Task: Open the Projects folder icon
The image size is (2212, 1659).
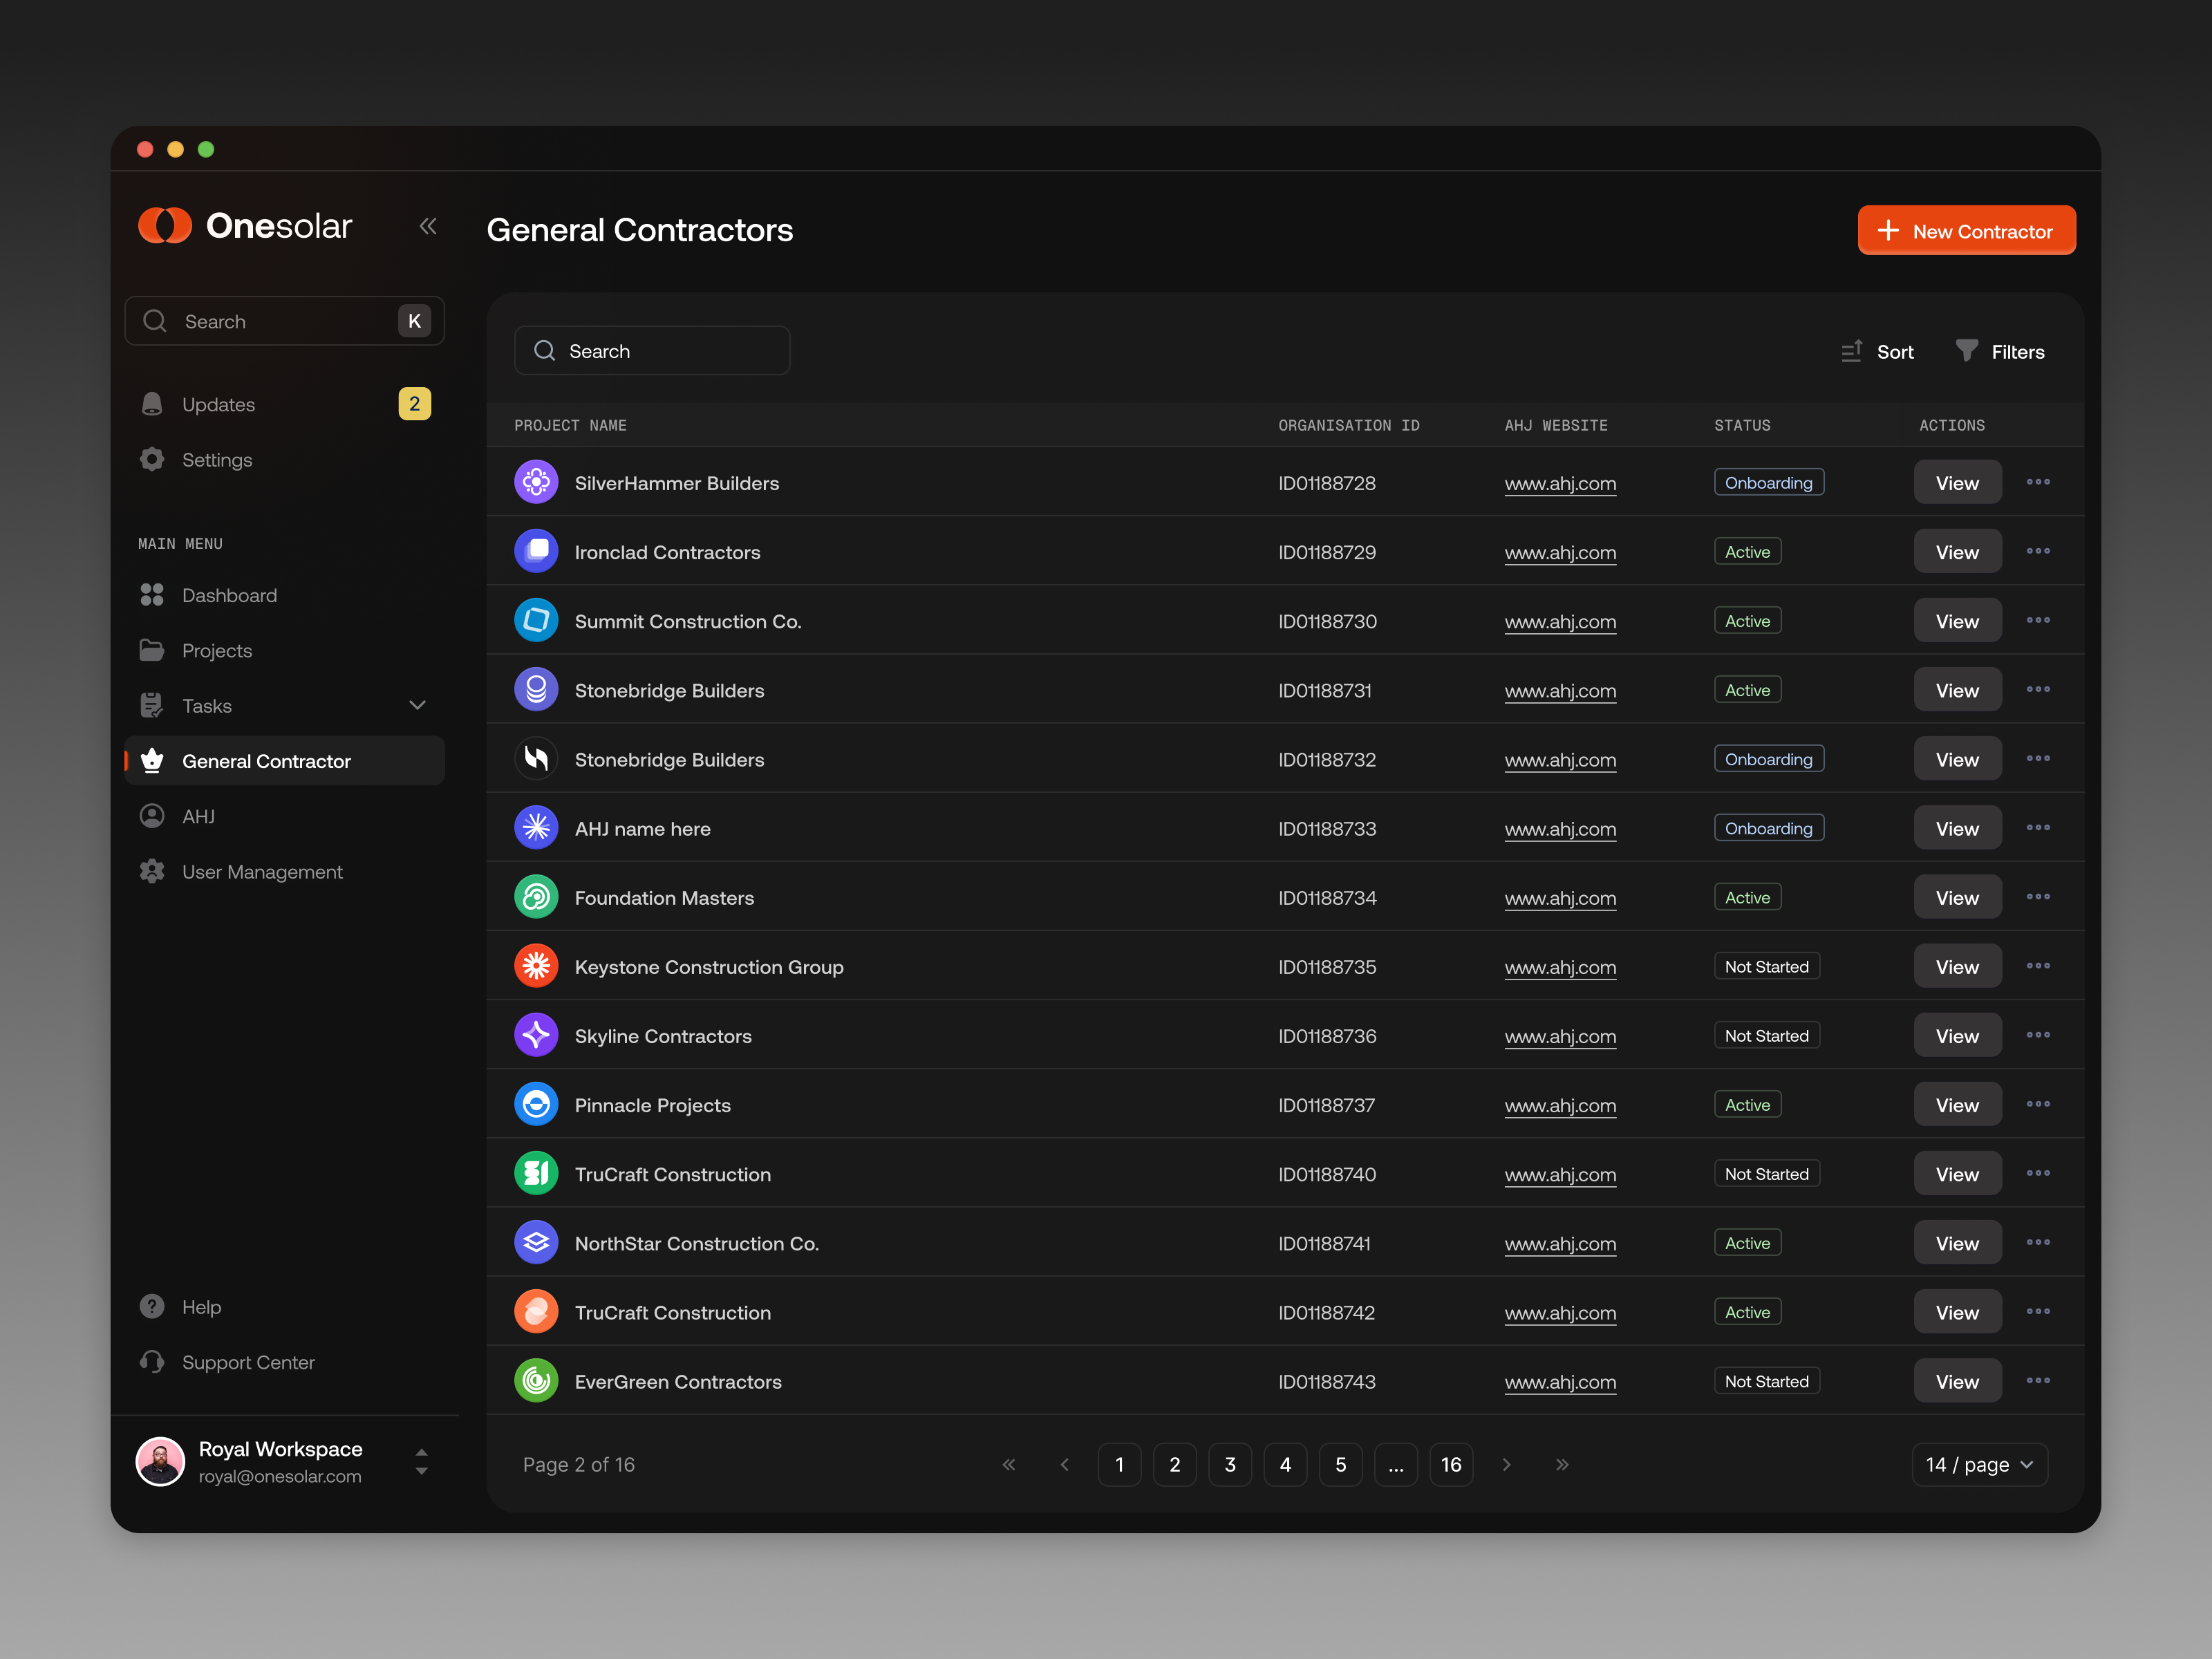Action: pos(152,650)
